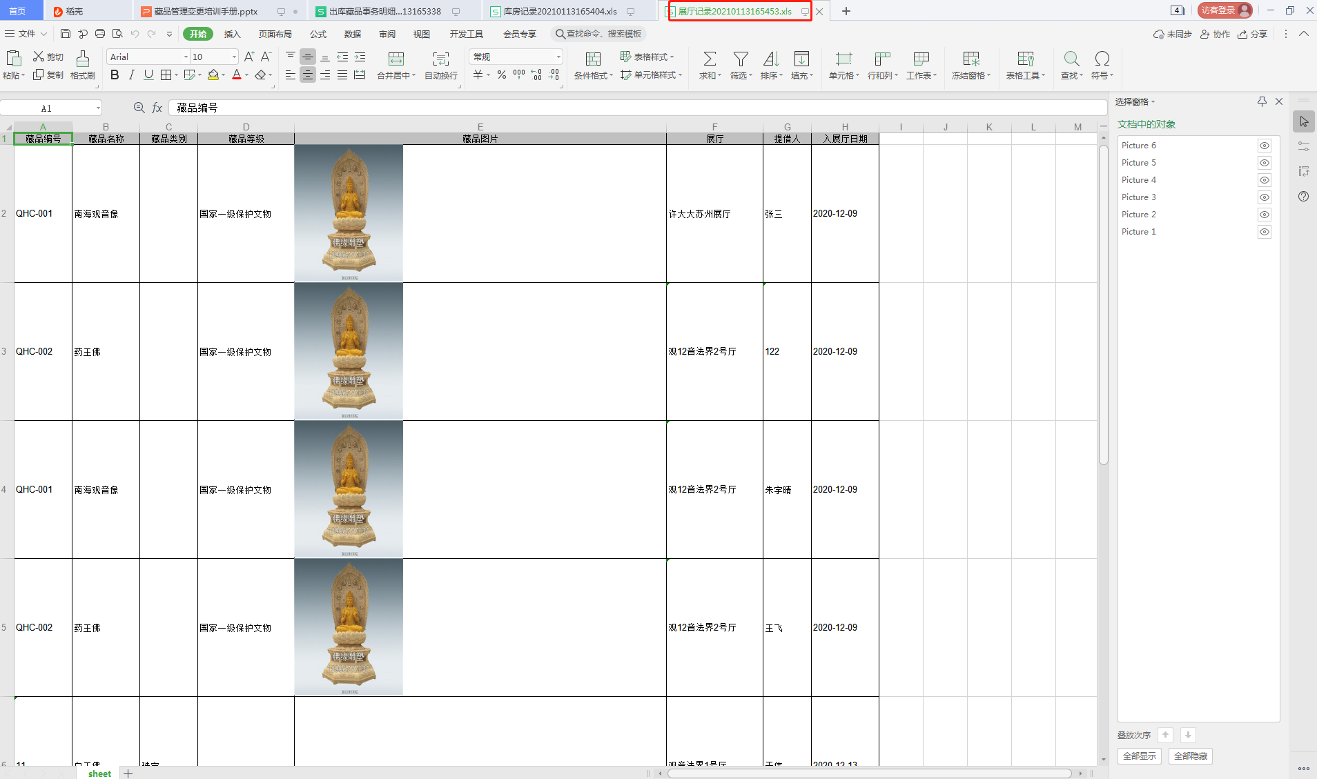Click the Symbol (符号) omega icon
The height and width of the screenshot is (779, 1317).
point(1102,59)
